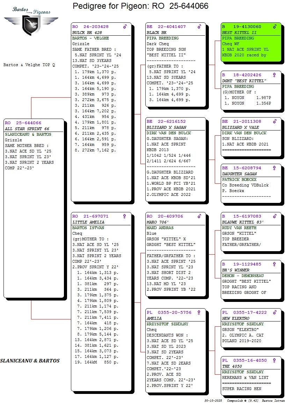Click the pigeon name ALL STAR SPRINT 66
285x410 pixels.
27,129
